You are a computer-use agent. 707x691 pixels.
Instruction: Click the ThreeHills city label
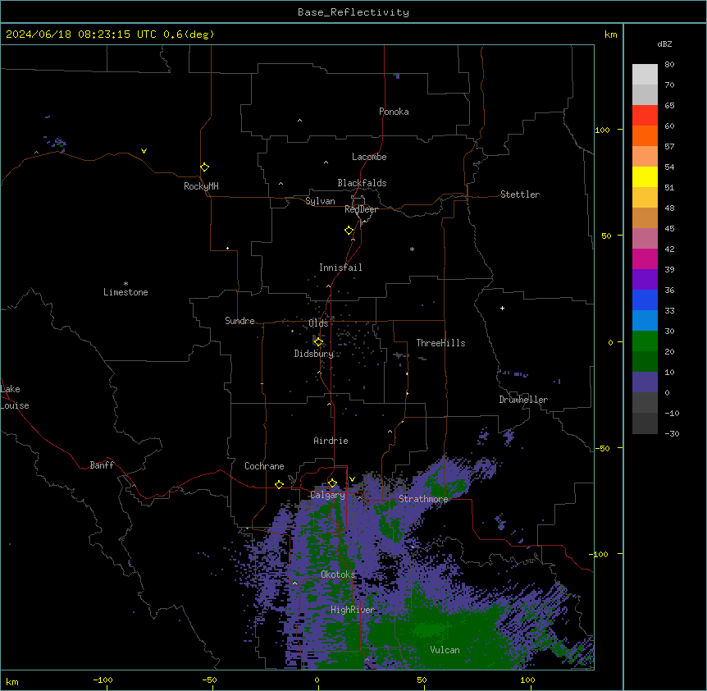click(440, 343)
